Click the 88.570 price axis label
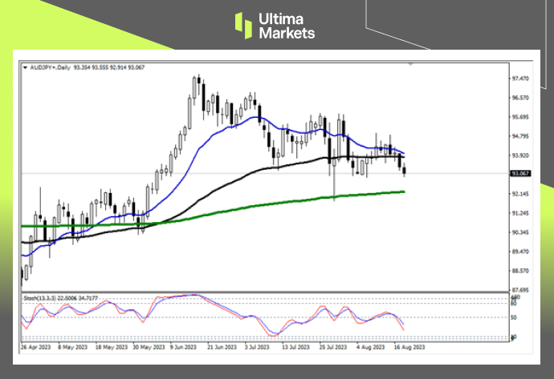The width and height of the screenshot is (554, 379). click(520, 271)
